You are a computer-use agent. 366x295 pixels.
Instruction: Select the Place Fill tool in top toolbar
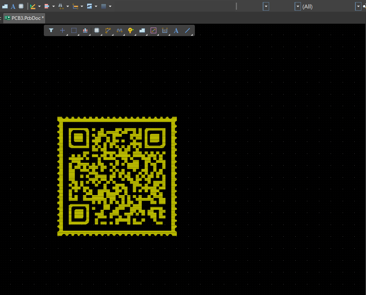(x=5, y=6)
